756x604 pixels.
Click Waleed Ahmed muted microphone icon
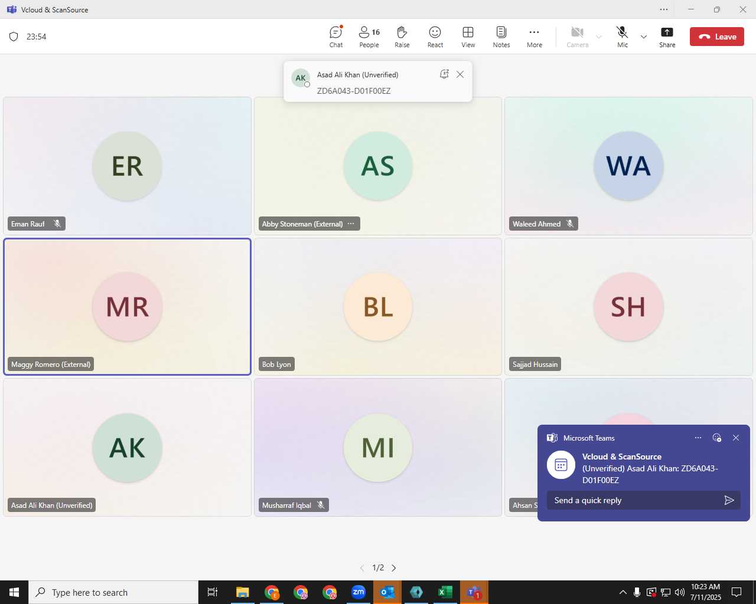(x=570, y=224)
